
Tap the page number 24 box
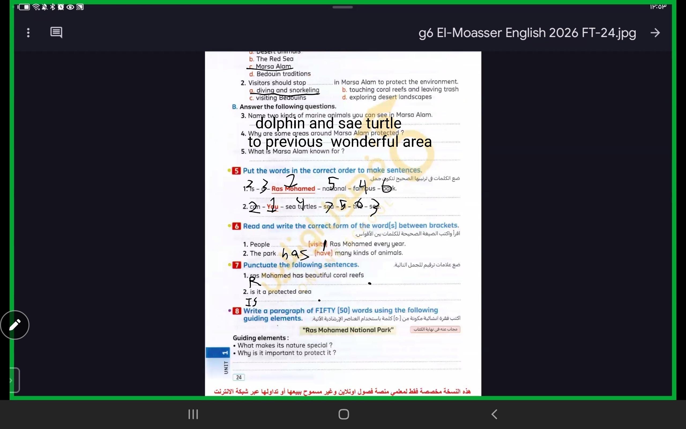239,377
